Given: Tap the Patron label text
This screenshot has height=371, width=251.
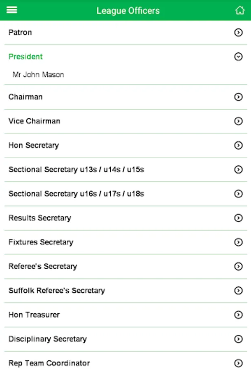Looking at the screenshot, I should tap(20, 32).
